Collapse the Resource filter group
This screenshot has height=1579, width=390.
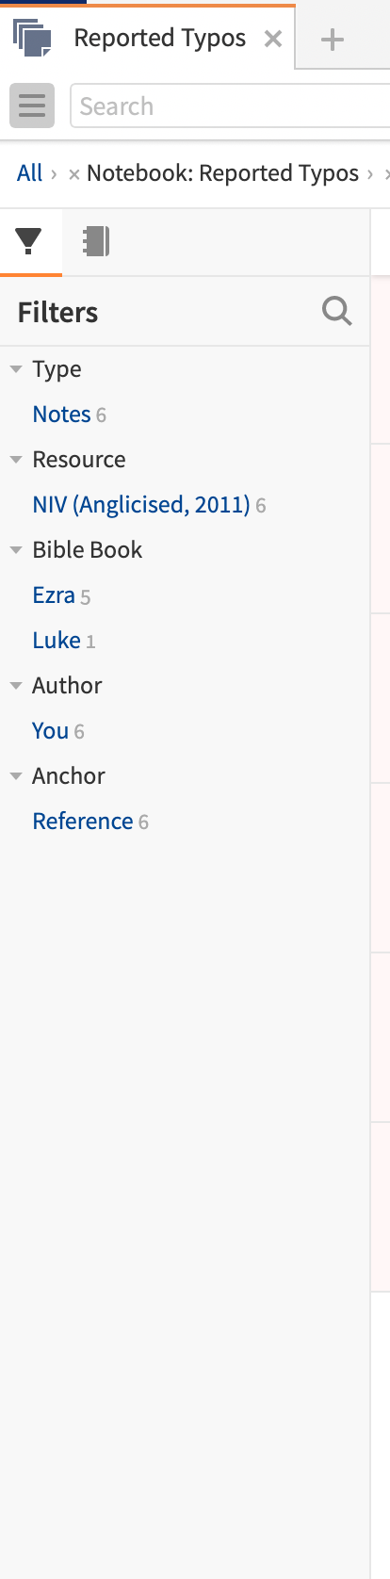coord(16,460)
